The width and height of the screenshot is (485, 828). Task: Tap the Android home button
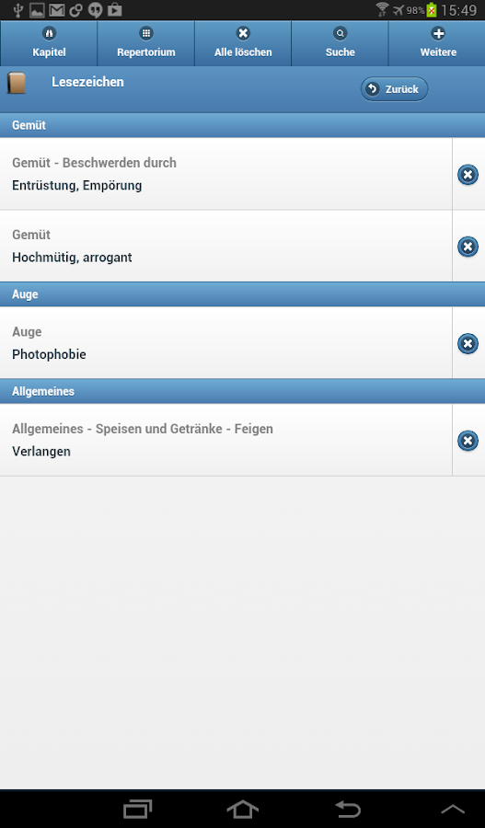click(243, 809)
